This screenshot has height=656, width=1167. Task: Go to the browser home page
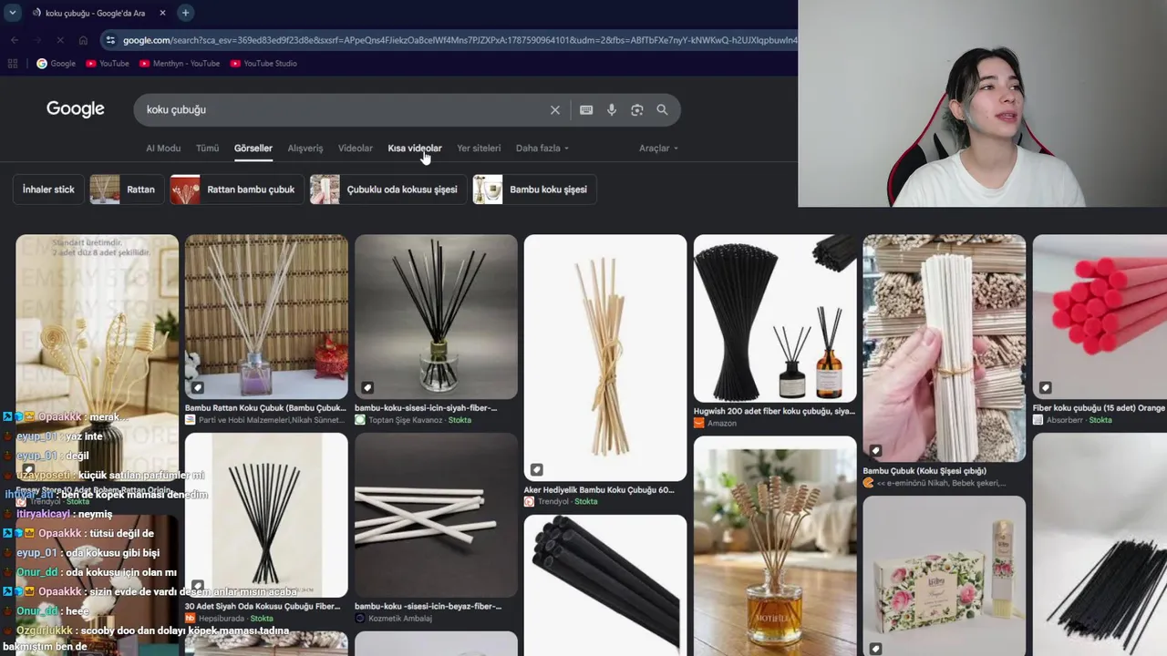click(x=83, y=40)
